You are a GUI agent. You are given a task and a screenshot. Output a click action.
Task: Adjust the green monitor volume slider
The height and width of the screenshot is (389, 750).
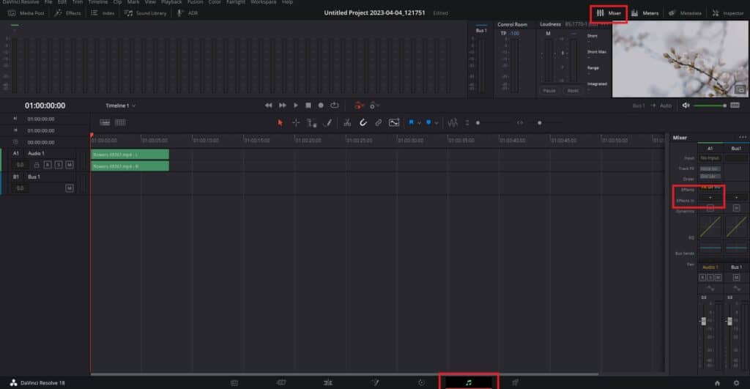tap(710, 105)
